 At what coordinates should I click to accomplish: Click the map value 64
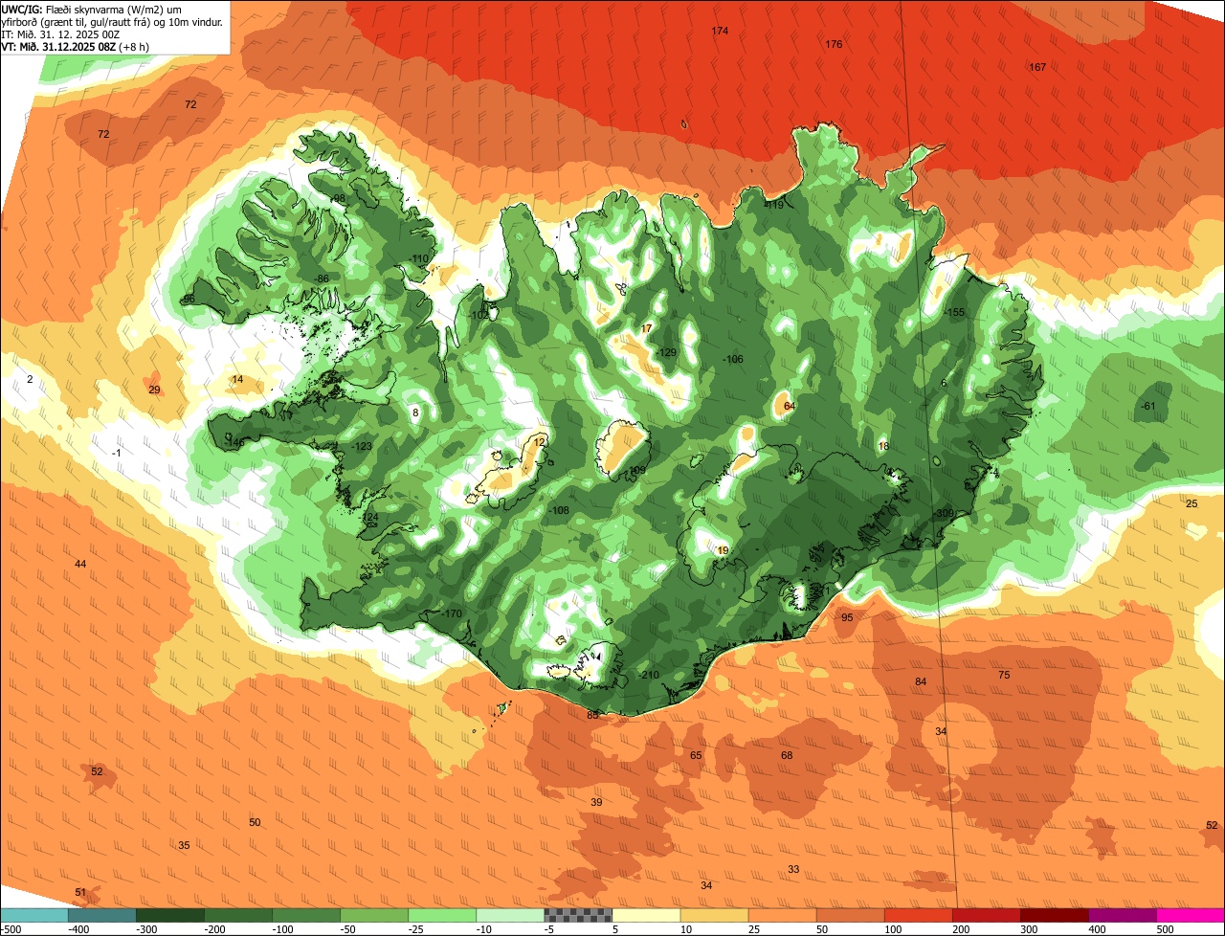[x=790, y=407]
